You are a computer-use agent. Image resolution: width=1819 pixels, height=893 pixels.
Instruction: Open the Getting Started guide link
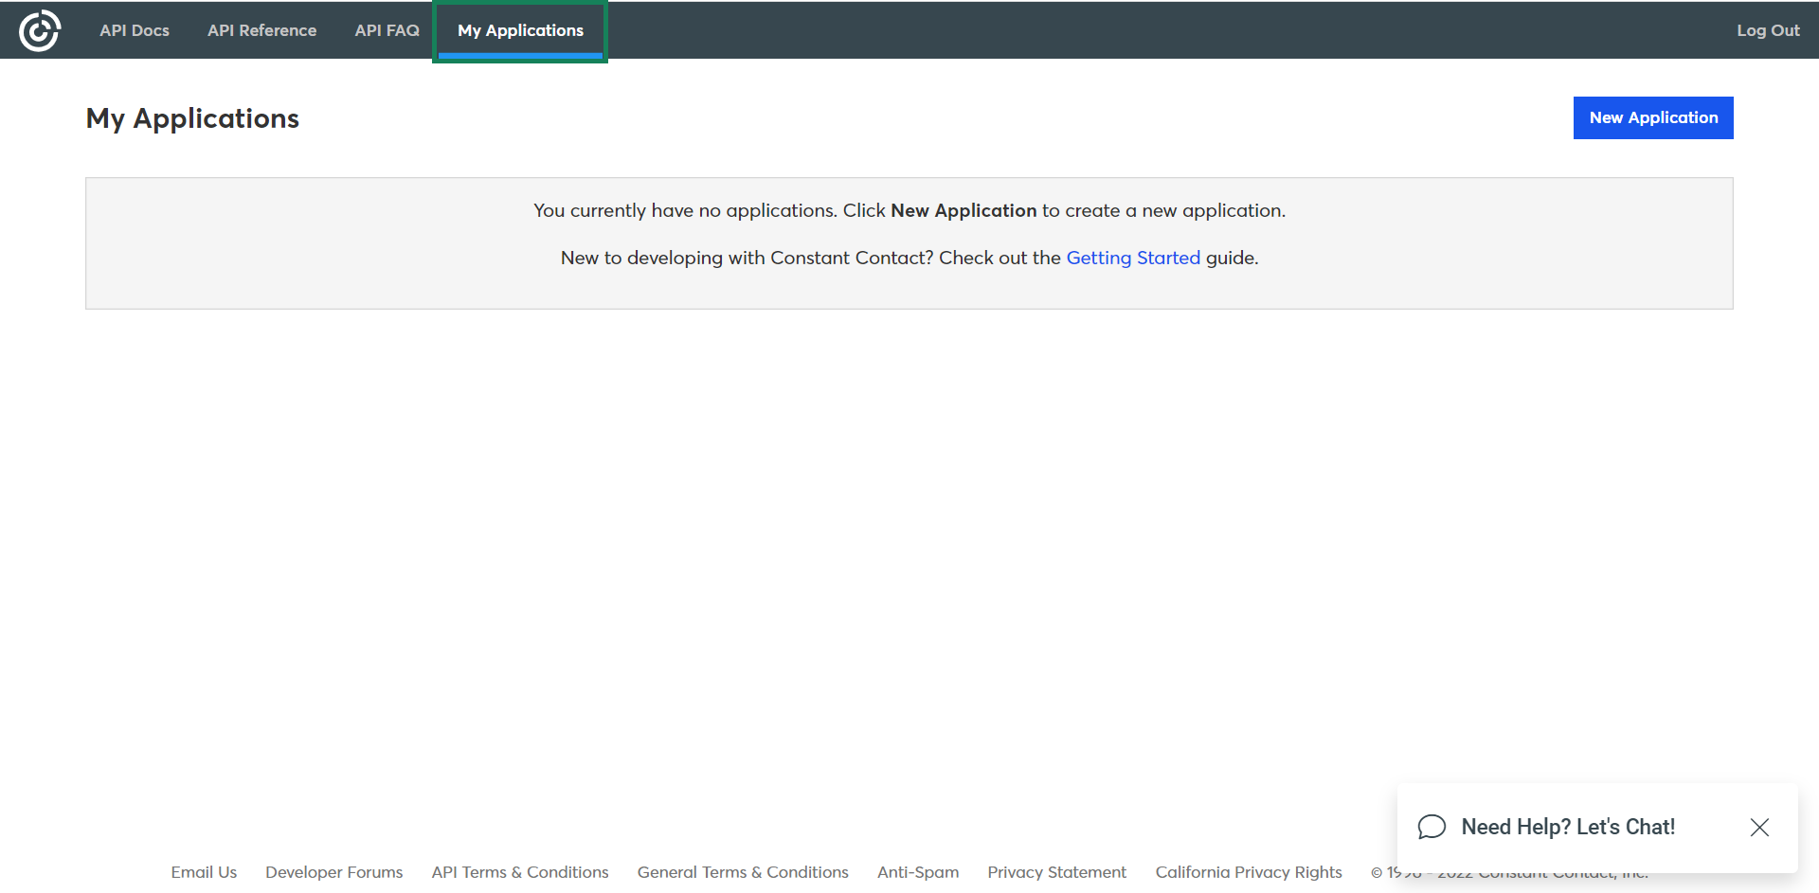click(x=1132, y=258)
